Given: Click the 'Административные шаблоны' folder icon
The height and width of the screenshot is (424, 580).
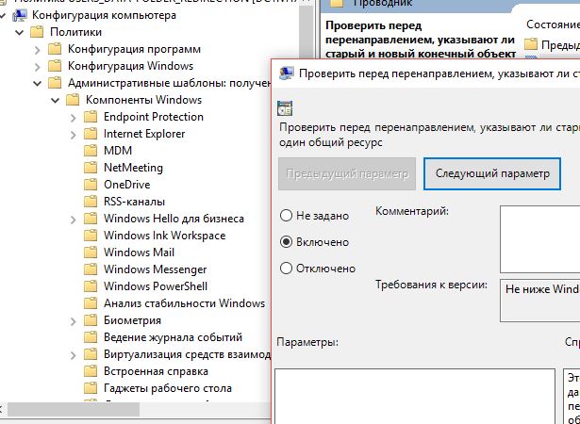Looking at the screenshot, I should point(55,83).
